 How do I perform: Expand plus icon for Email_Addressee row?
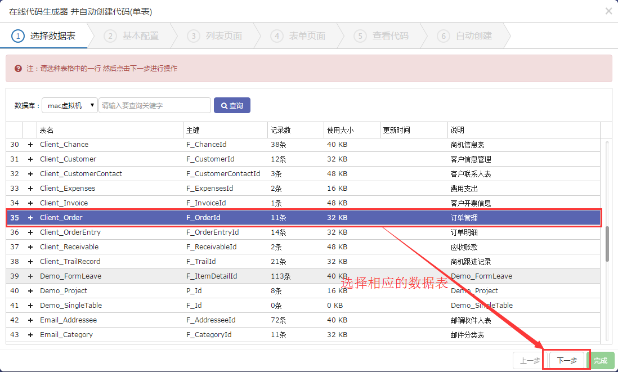pyautogui.click(x=30, y=320)
